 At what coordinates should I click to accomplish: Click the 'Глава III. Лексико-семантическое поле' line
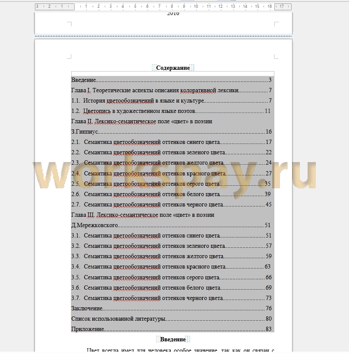coord(143,215)
